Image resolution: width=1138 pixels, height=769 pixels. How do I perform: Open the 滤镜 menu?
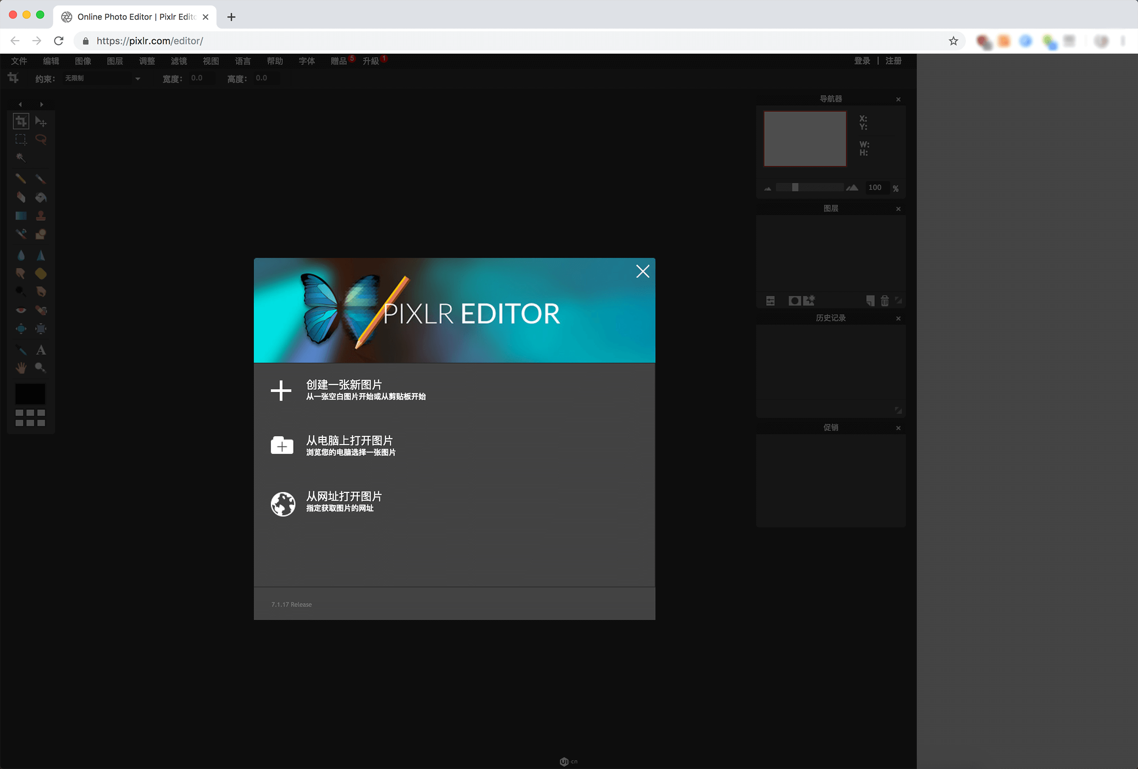(x=179, y=61)
